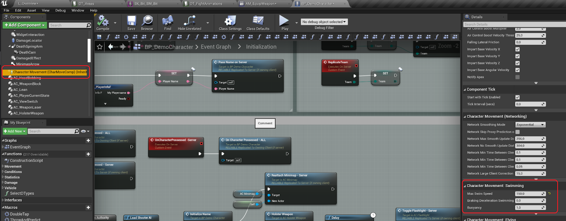Click the components list scrollbar

[x=89, y=51]
